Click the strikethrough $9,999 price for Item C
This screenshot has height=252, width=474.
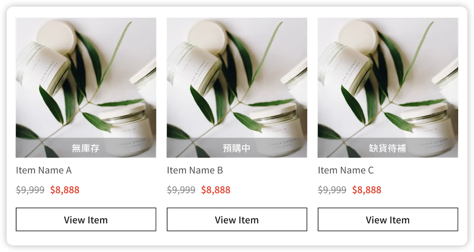(332, 190)
